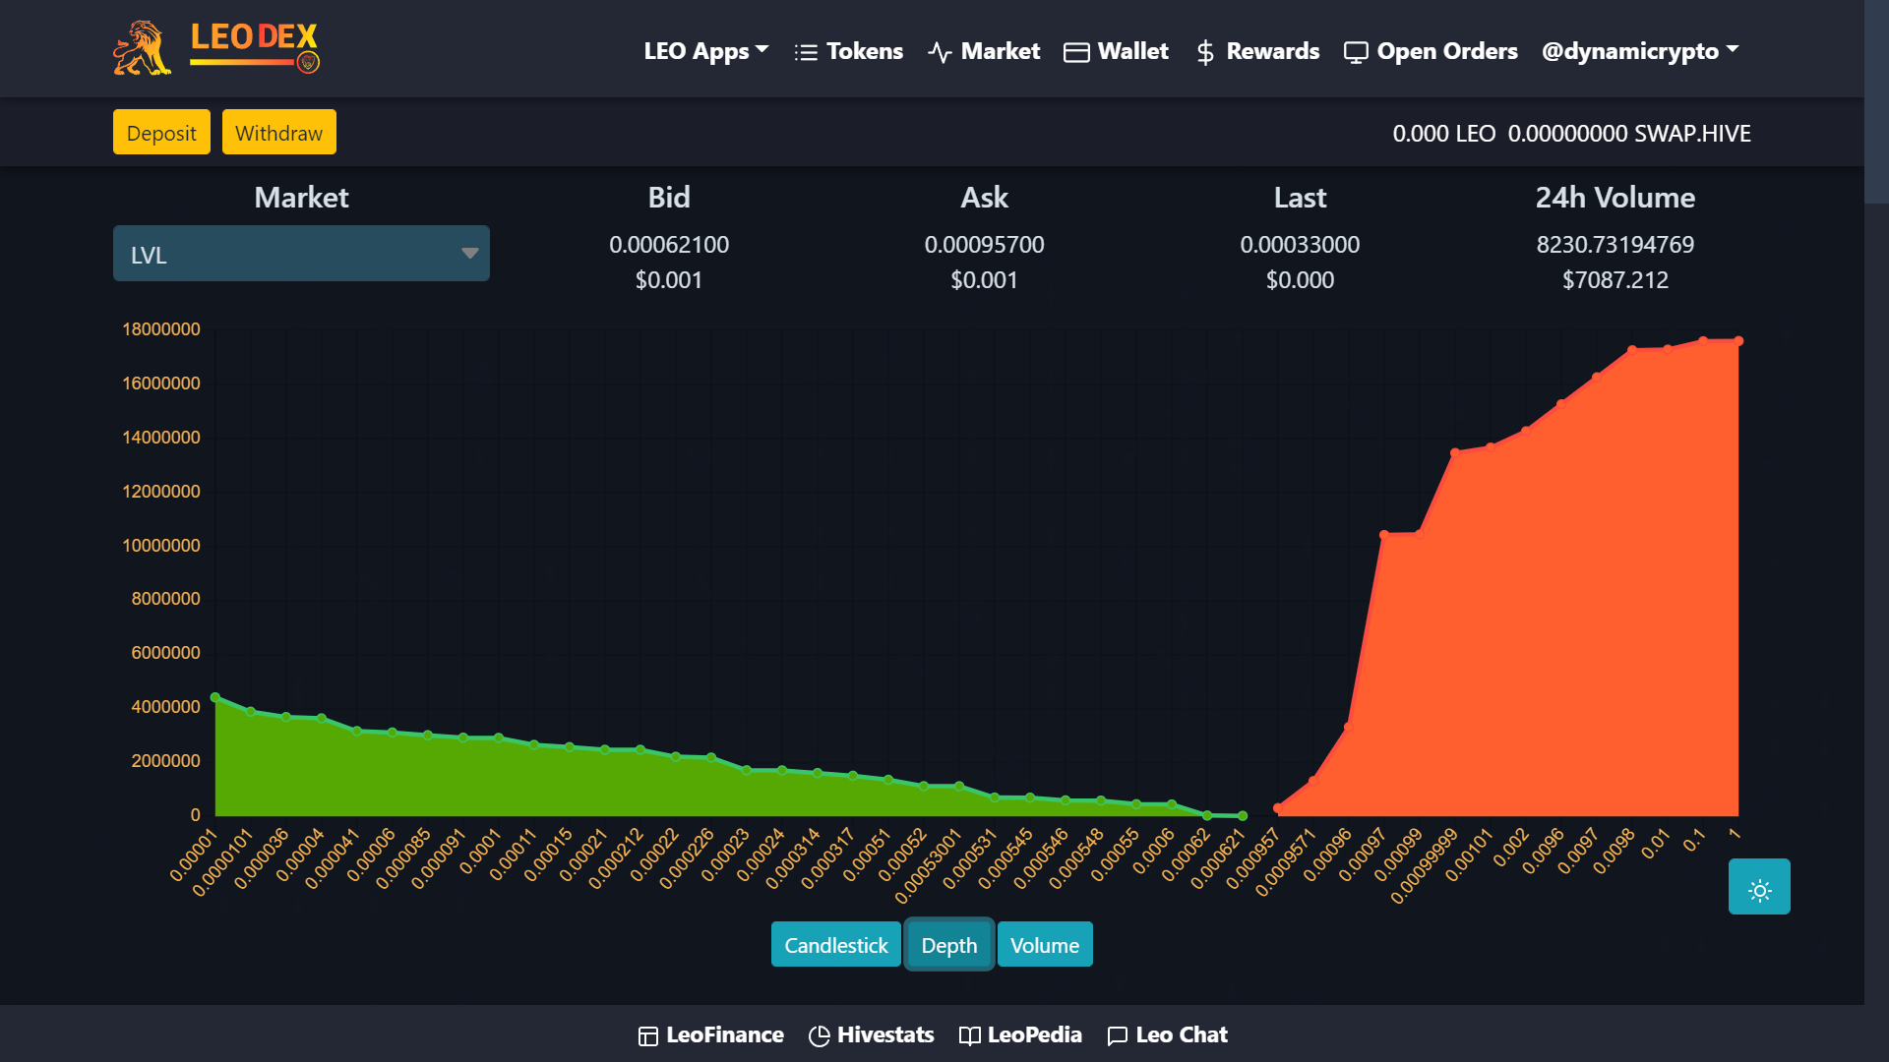Click the Wallet card icon

tap(1076, 52)
